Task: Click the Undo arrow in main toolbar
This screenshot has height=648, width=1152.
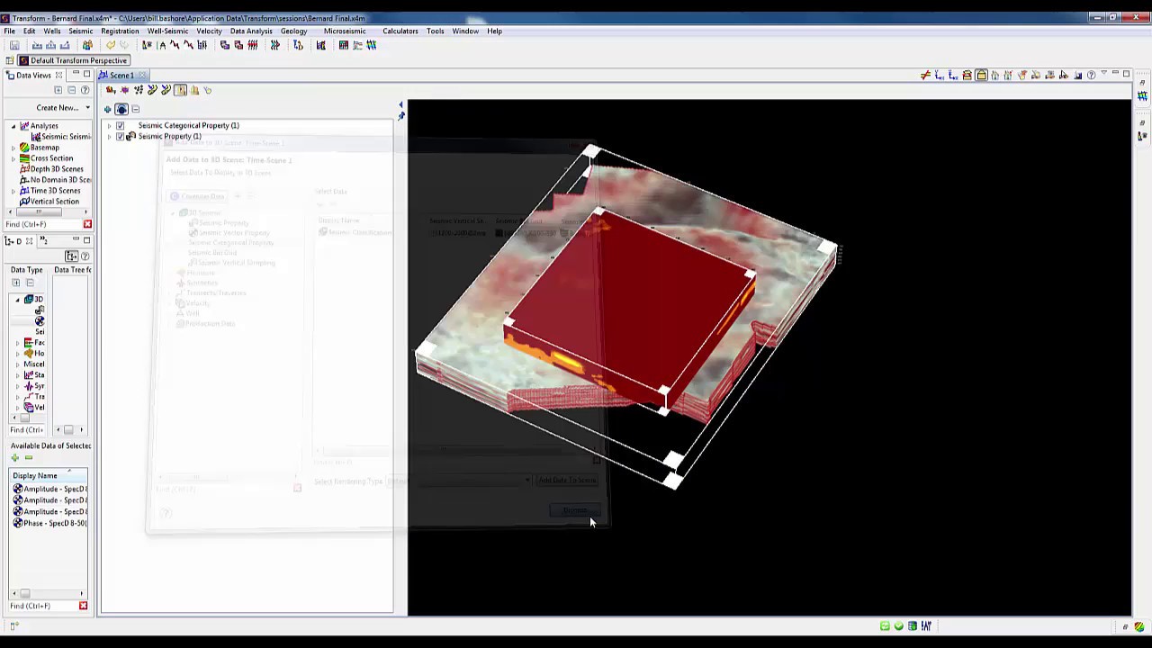Action: point(110,45)
